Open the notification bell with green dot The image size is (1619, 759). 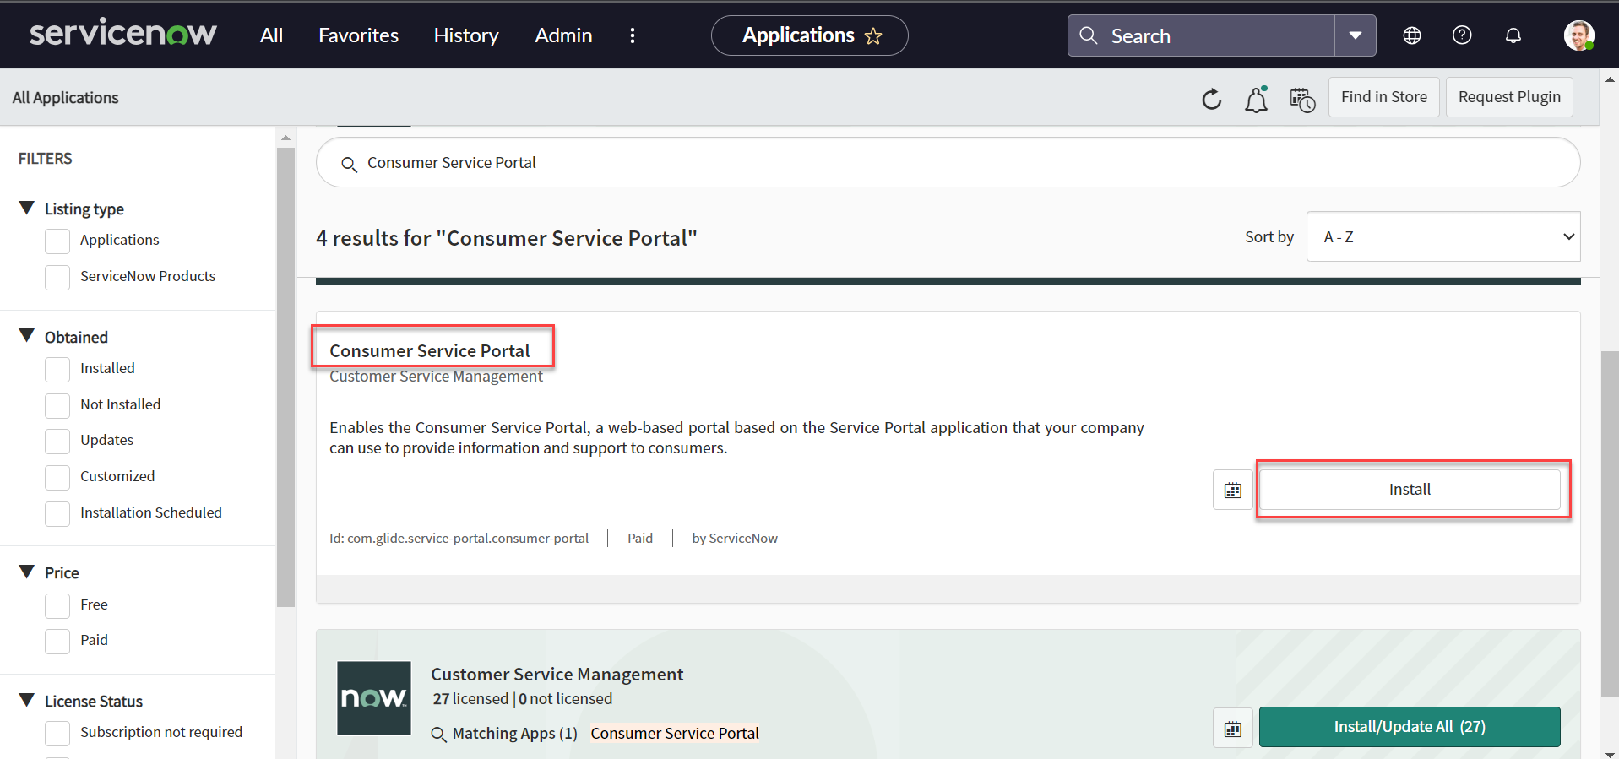[1256, 99]
